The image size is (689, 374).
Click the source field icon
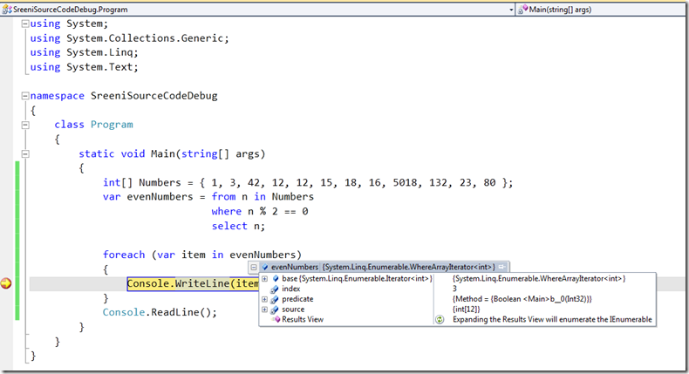pos(276,309)
